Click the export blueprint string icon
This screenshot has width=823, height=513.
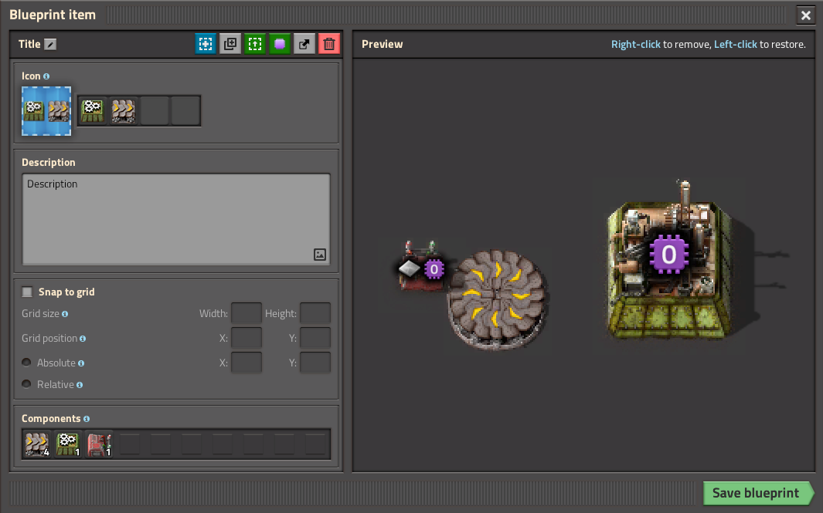pos(304,44)
